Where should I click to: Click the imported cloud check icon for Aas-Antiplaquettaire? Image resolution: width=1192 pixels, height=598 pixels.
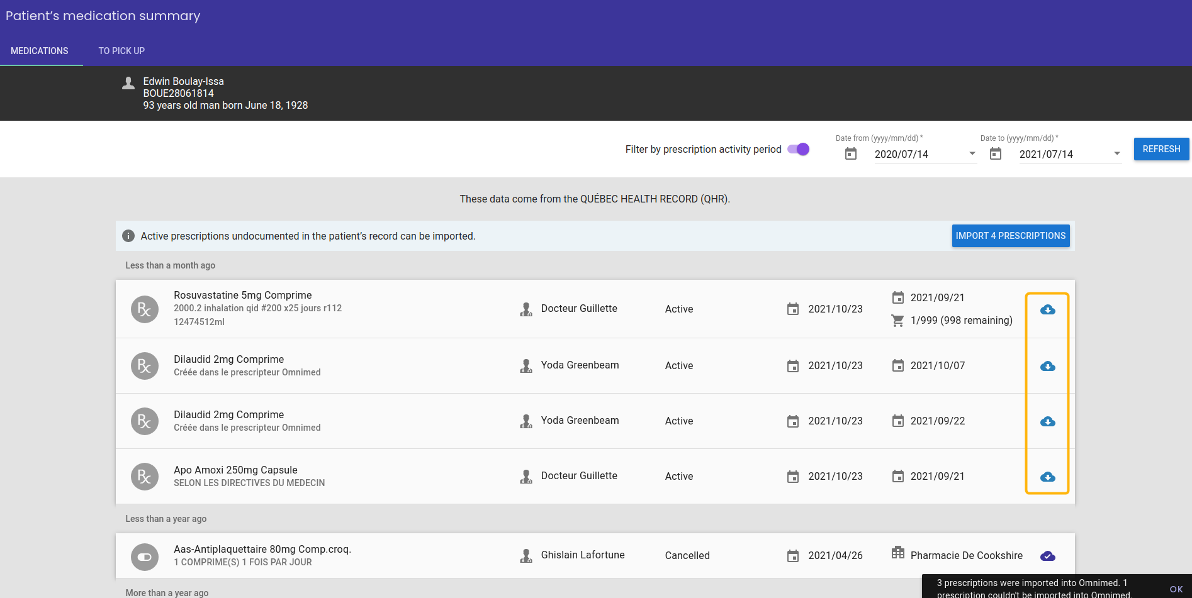coord(1047,556)
